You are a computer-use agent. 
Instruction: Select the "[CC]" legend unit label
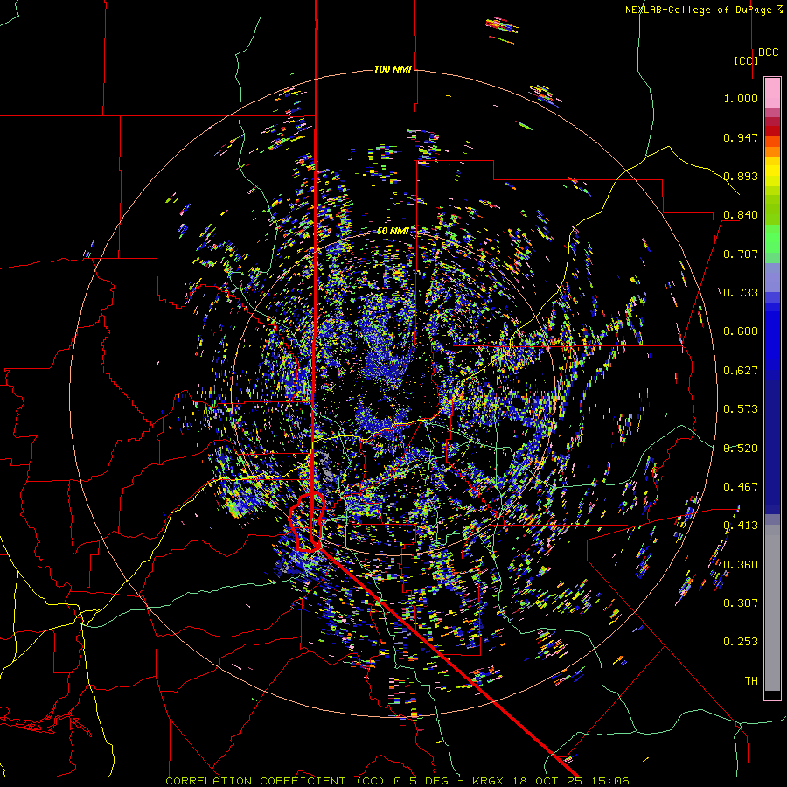pos(746,60)
